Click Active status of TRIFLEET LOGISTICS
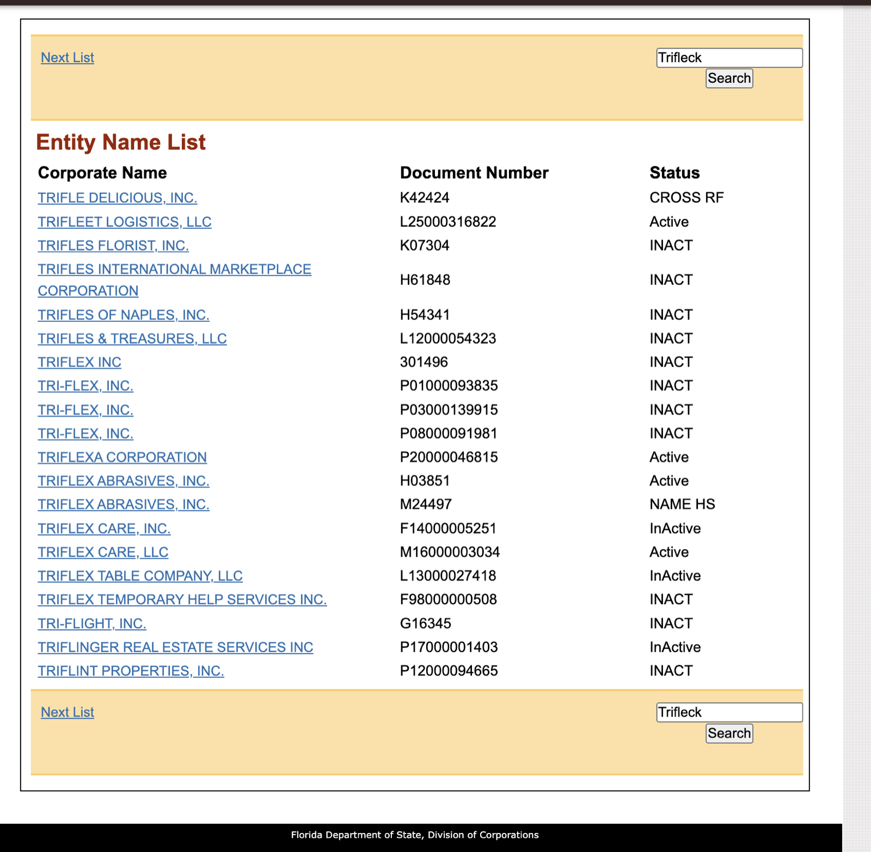Screen dimensions: 871x852 pyautogui.click(x=669, y=222)
